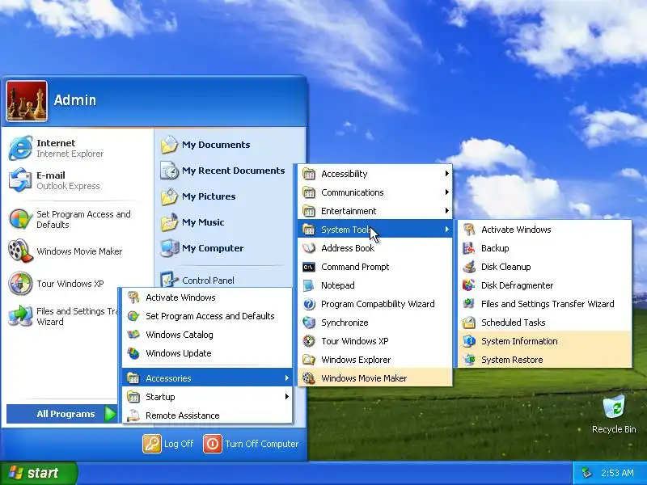Expand the Accessories submenu arrow
Screen dimensions: 647x485
point(286,378)
